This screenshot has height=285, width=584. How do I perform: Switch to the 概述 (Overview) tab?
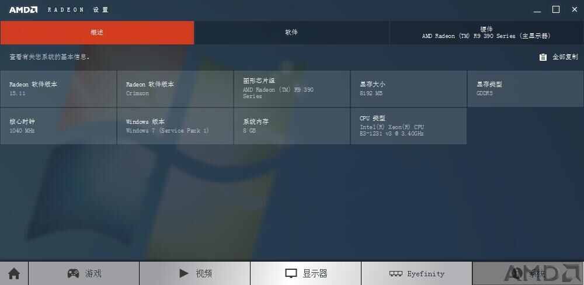[97, 32]
